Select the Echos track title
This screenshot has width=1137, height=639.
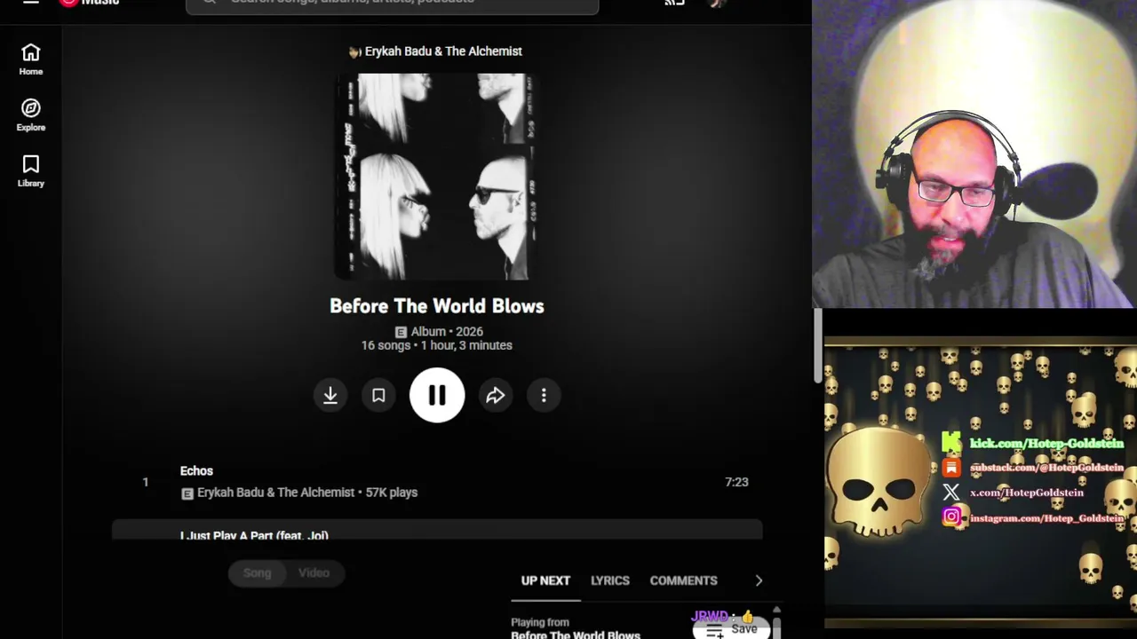coord(196,471)
